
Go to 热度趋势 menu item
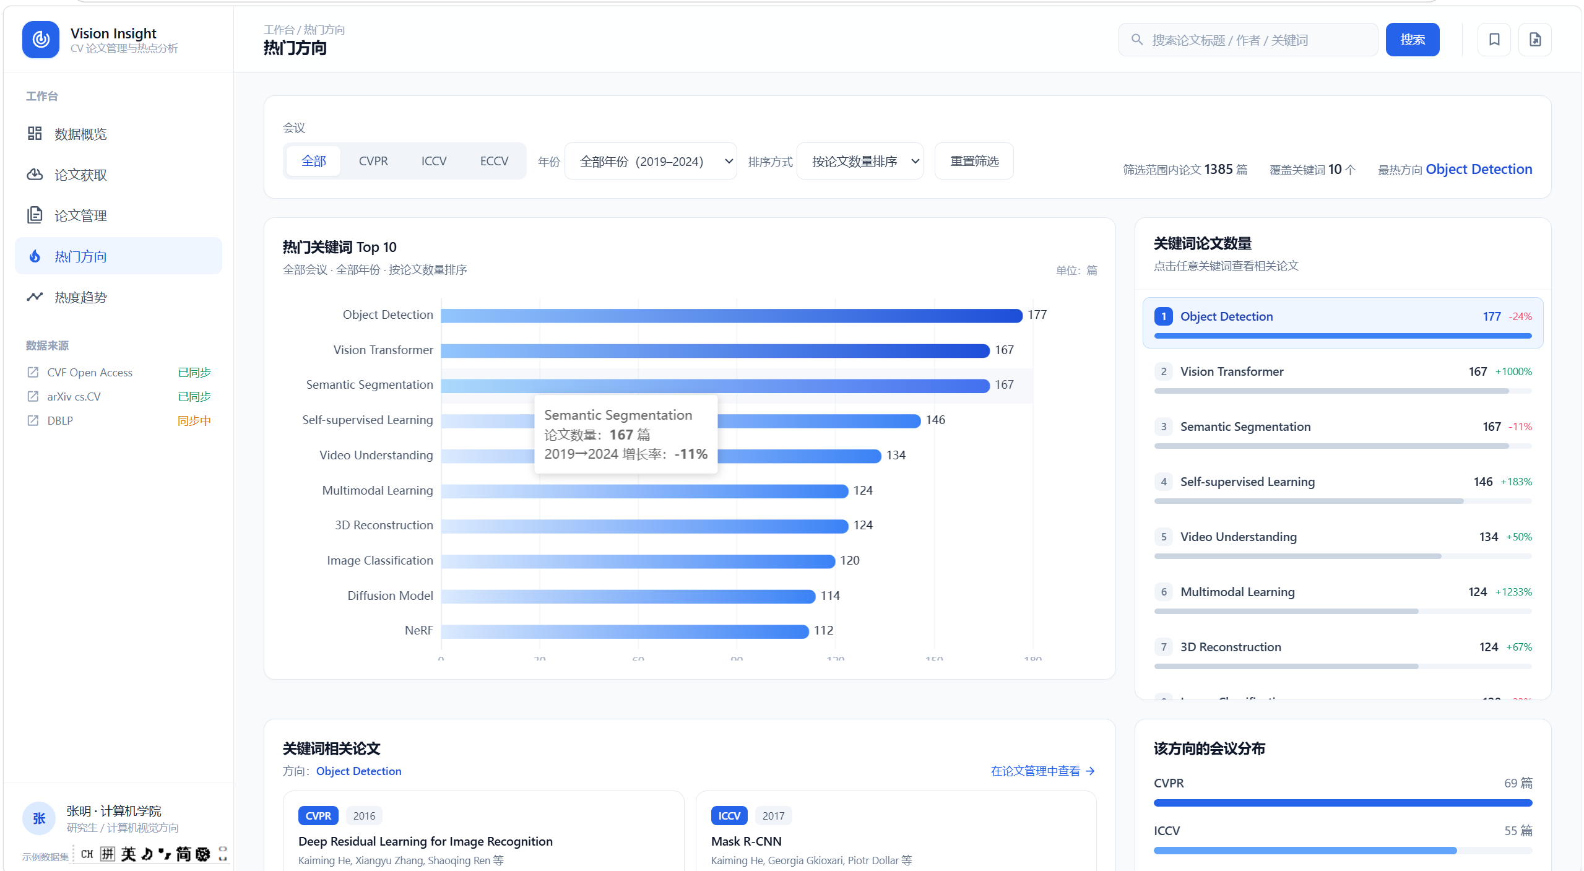(x=118, y=297)
